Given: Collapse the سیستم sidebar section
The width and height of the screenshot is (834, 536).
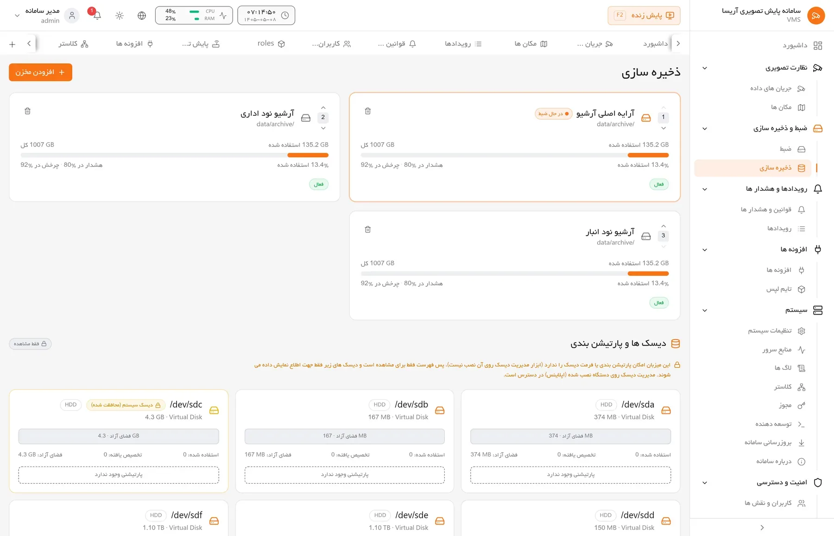Looking at the screenshot, I should point(705,310).
